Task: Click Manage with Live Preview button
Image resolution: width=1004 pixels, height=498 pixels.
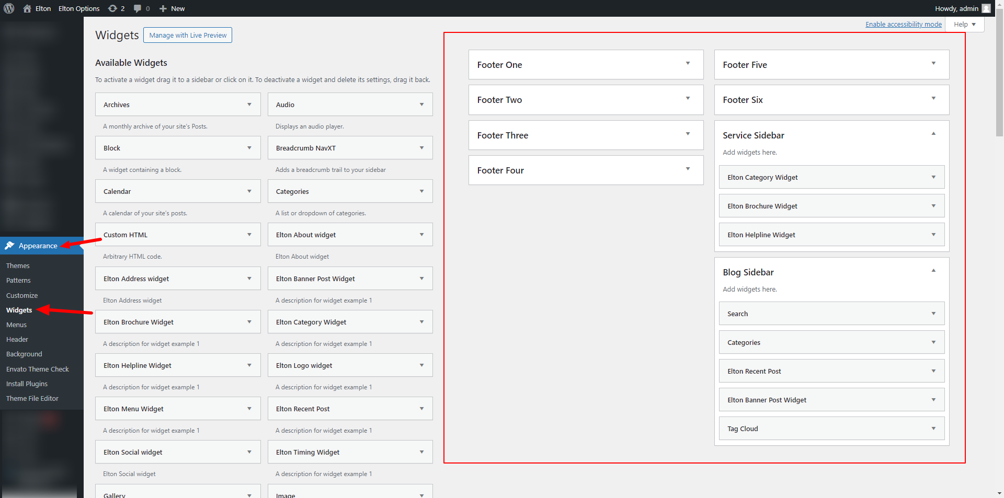Action: coord(188,35)
